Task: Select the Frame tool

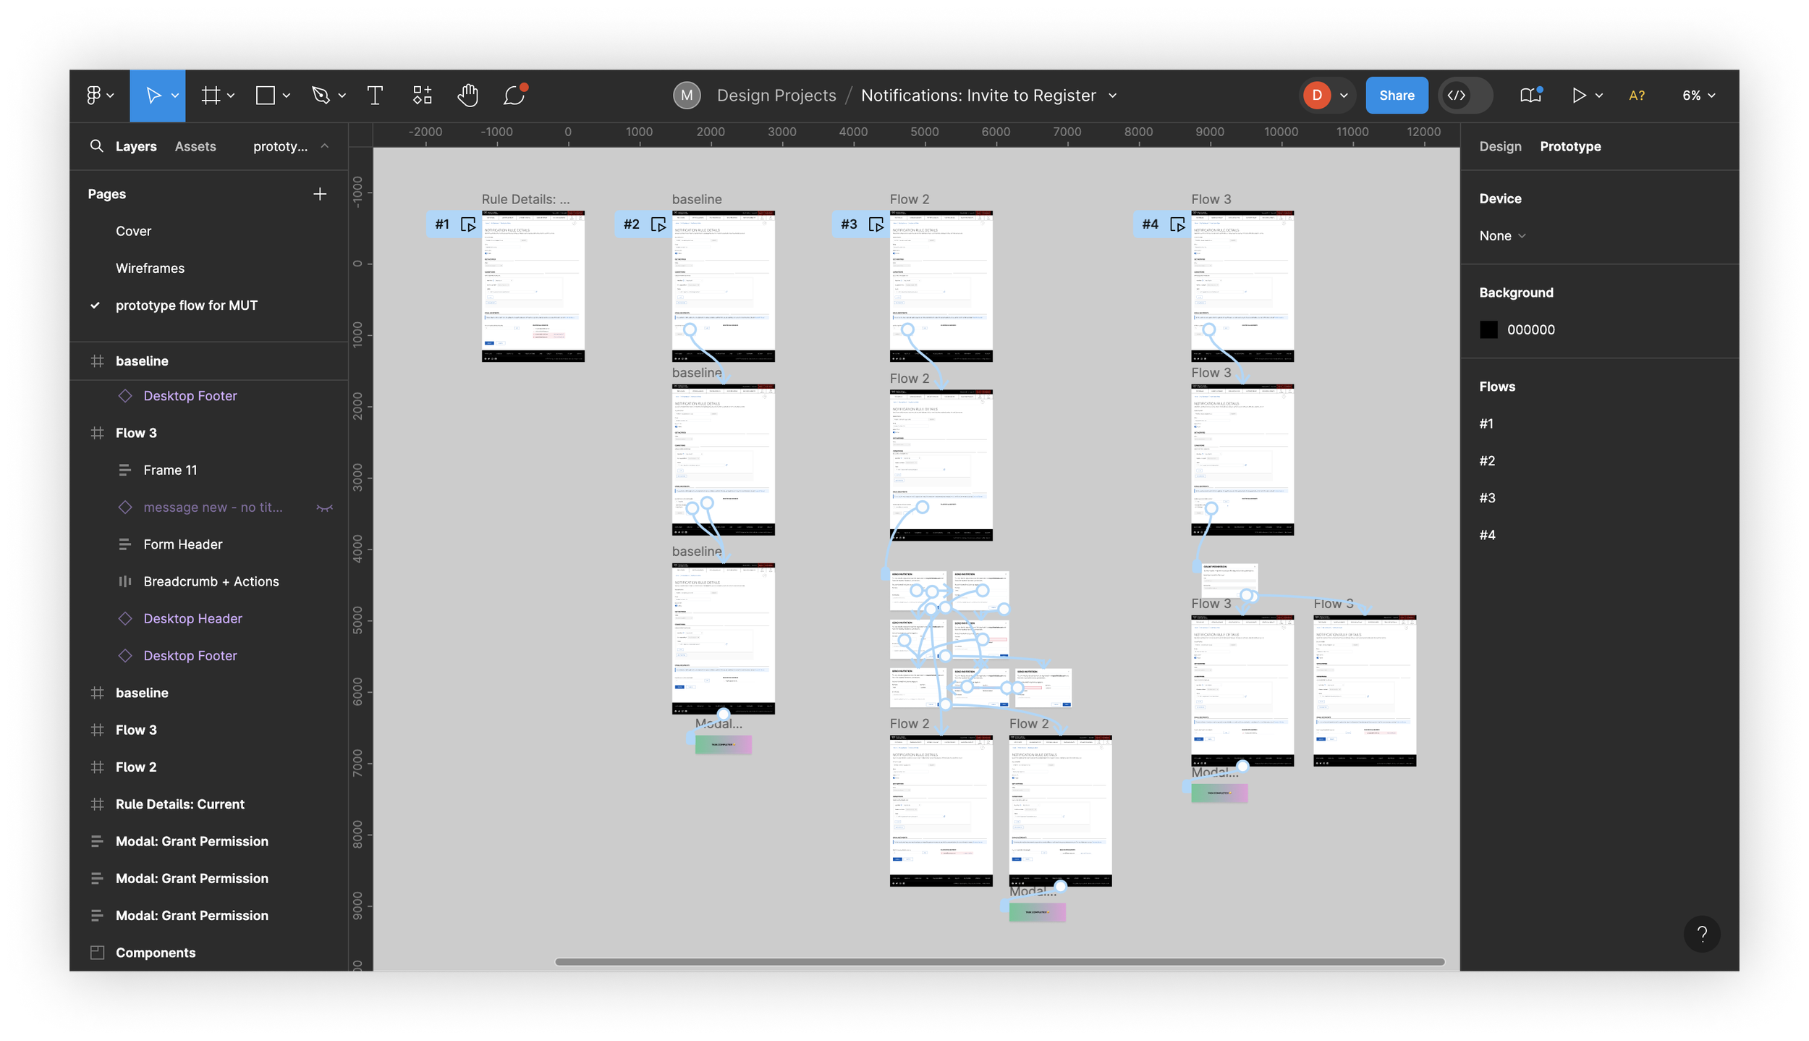Action: [211, 96]
